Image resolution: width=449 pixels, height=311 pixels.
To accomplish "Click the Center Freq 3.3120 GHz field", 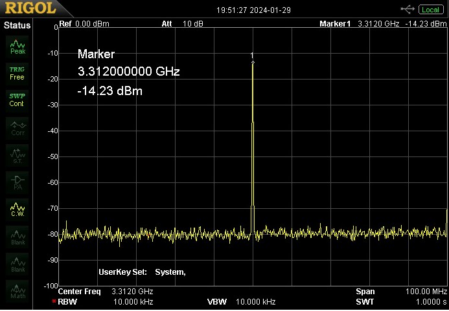I will tap(132, 292).
